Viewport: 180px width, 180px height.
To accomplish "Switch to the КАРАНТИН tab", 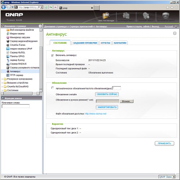I will click(120, 43).
